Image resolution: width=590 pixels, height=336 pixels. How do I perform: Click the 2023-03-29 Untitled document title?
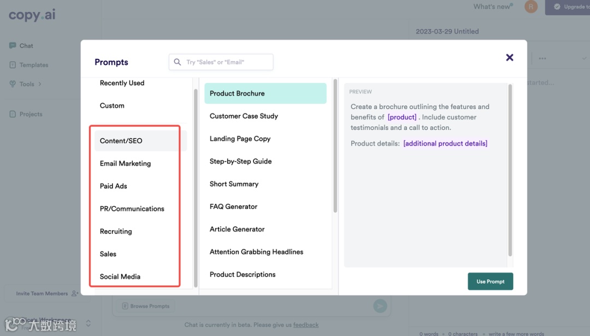point(447,31)
